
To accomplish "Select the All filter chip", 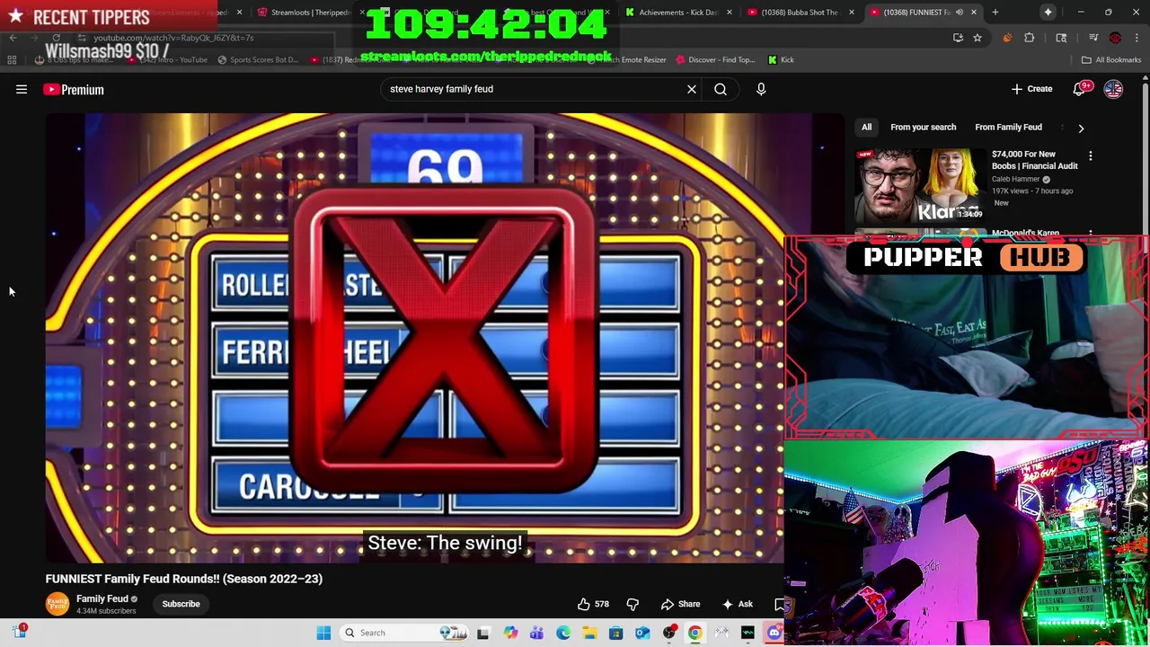I will click(866, 127).
